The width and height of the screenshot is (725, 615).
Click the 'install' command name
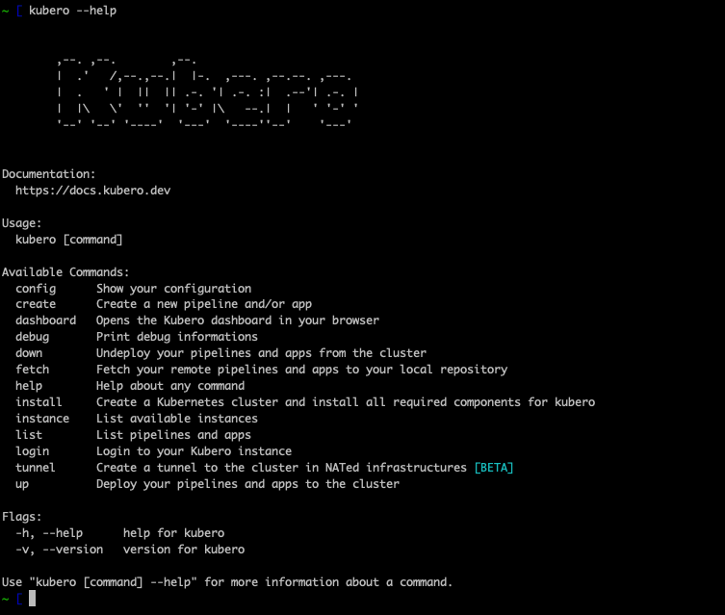[39, 402]
